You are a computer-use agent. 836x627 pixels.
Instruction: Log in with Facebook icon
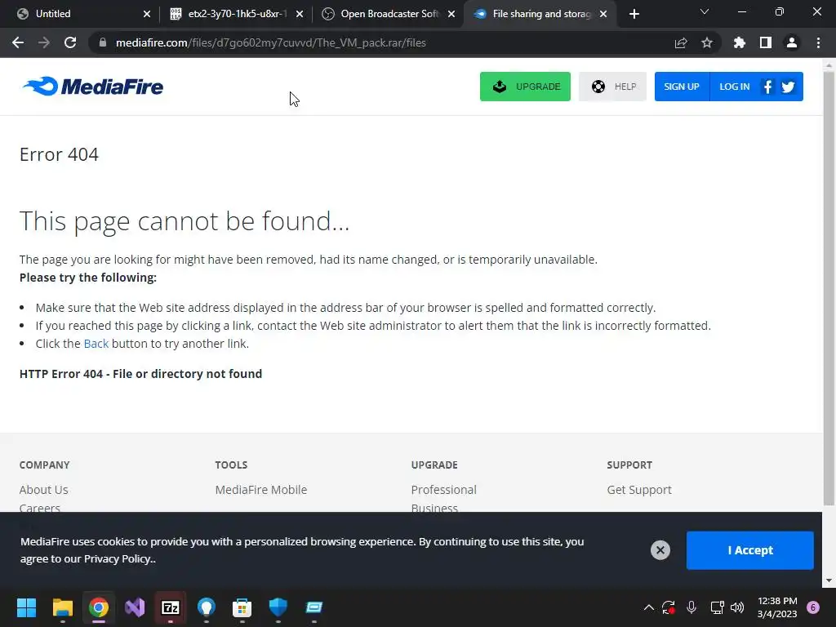click(x=767, y=87)
